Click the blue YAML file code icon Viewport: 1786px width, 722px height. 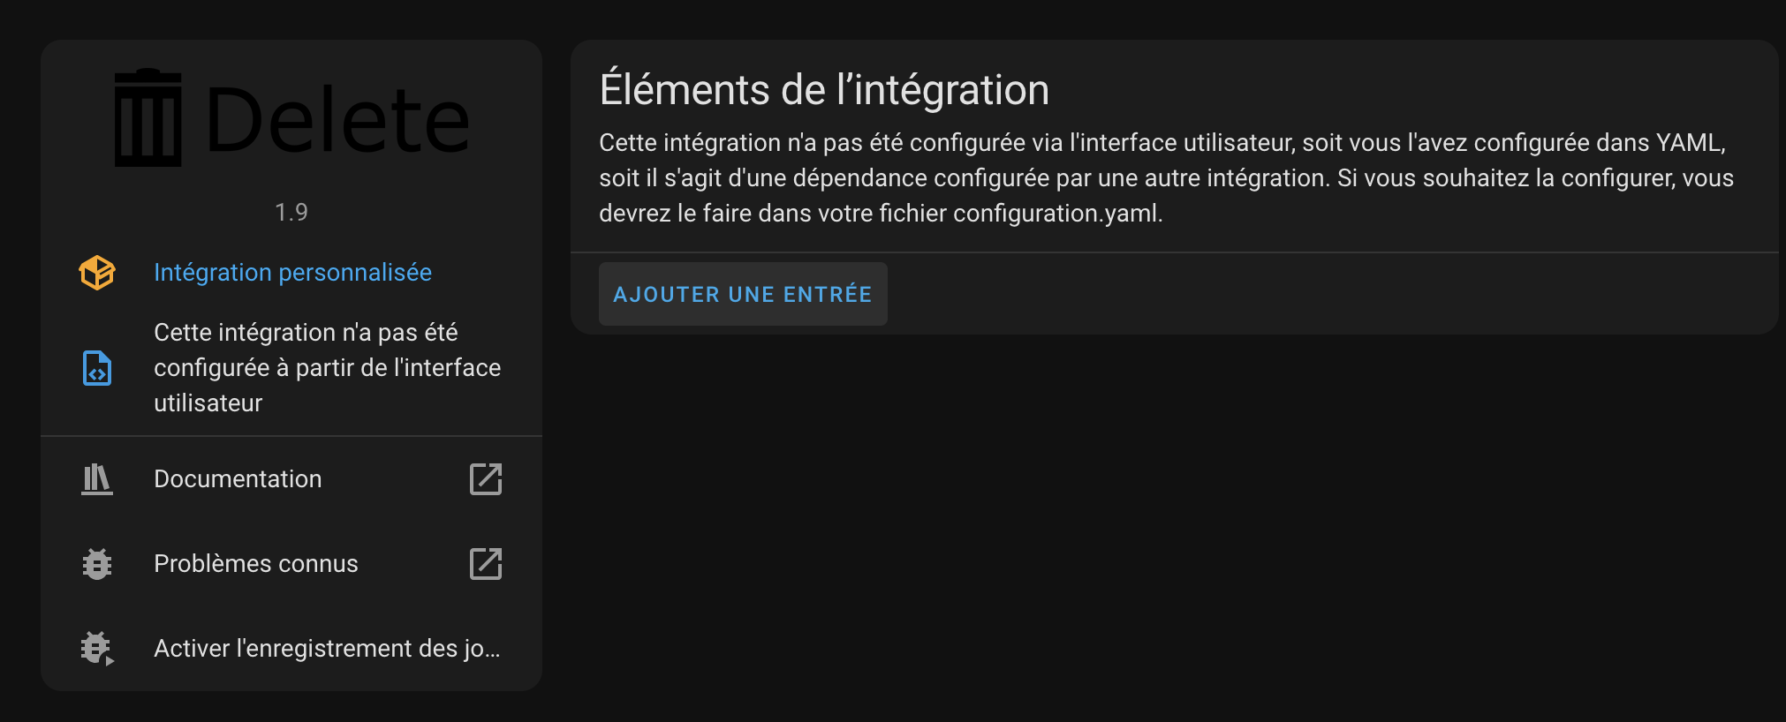pyautogui.click(x=97, y=368)
